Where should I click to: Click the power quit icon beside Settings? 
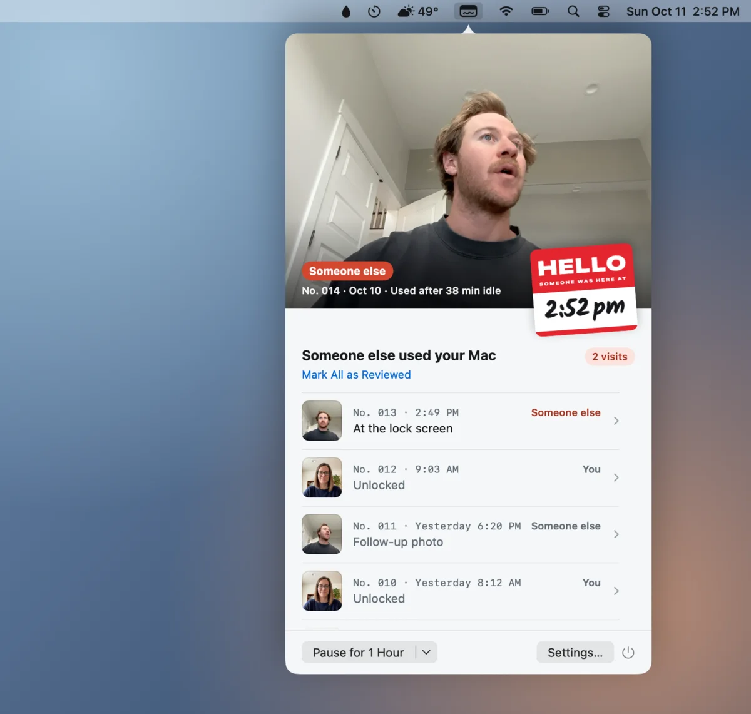click(628, 653)
